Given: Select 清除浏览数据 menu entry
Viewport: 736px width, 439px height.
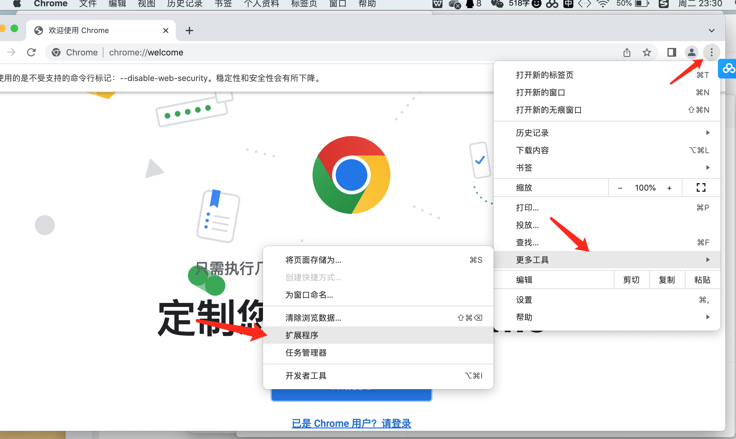Looking at the screenshot, I should pyautogui.click(x=313, y=318).
